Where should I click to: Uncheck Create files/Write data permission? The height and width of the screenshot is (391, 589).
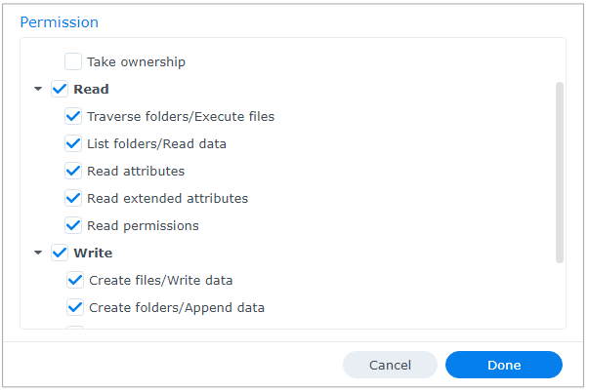pos(75,280)
